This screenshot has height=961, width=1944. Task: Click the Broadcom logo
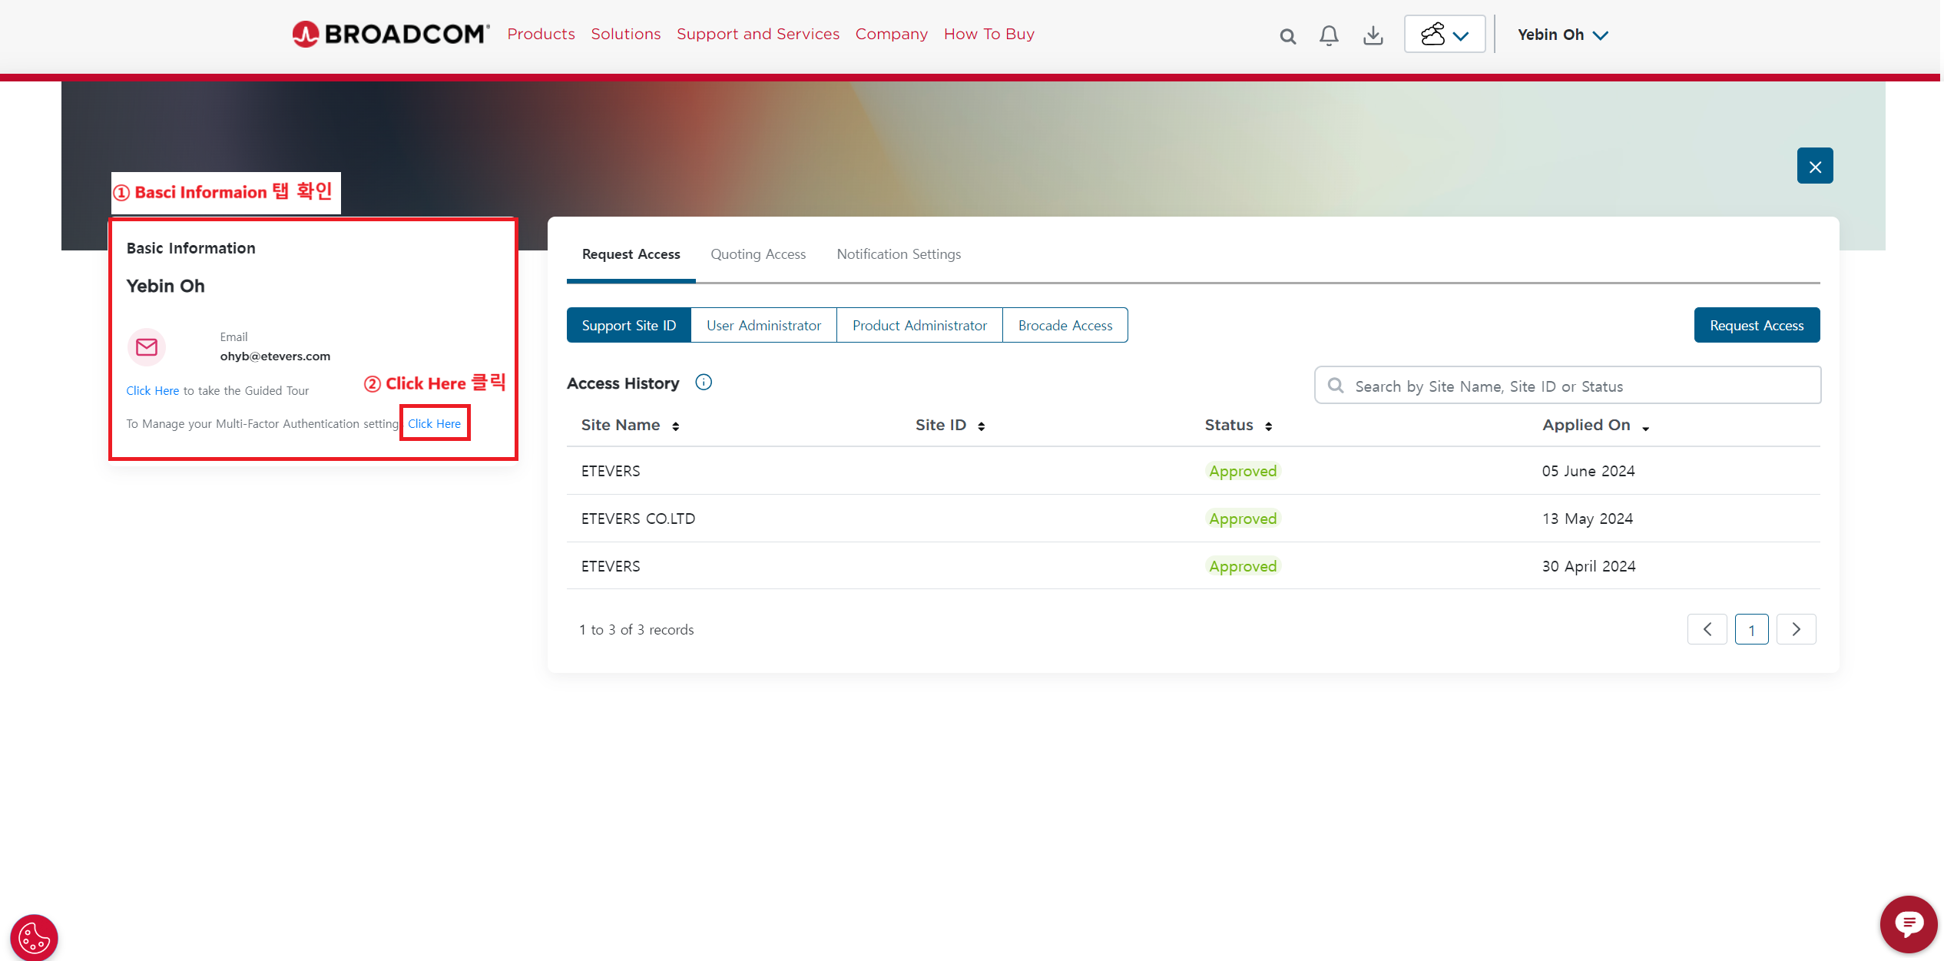390,34
